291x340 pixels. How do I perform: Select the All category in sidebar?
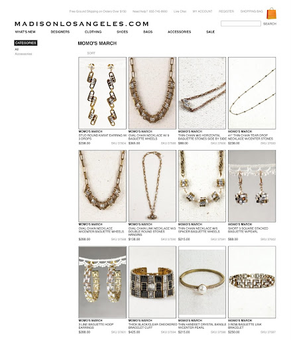(x=17, y=49)
